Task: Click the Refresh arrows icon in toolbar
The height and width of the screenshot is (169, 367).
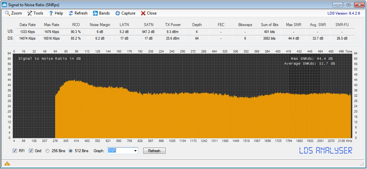Action: click(x=71, y=13)
